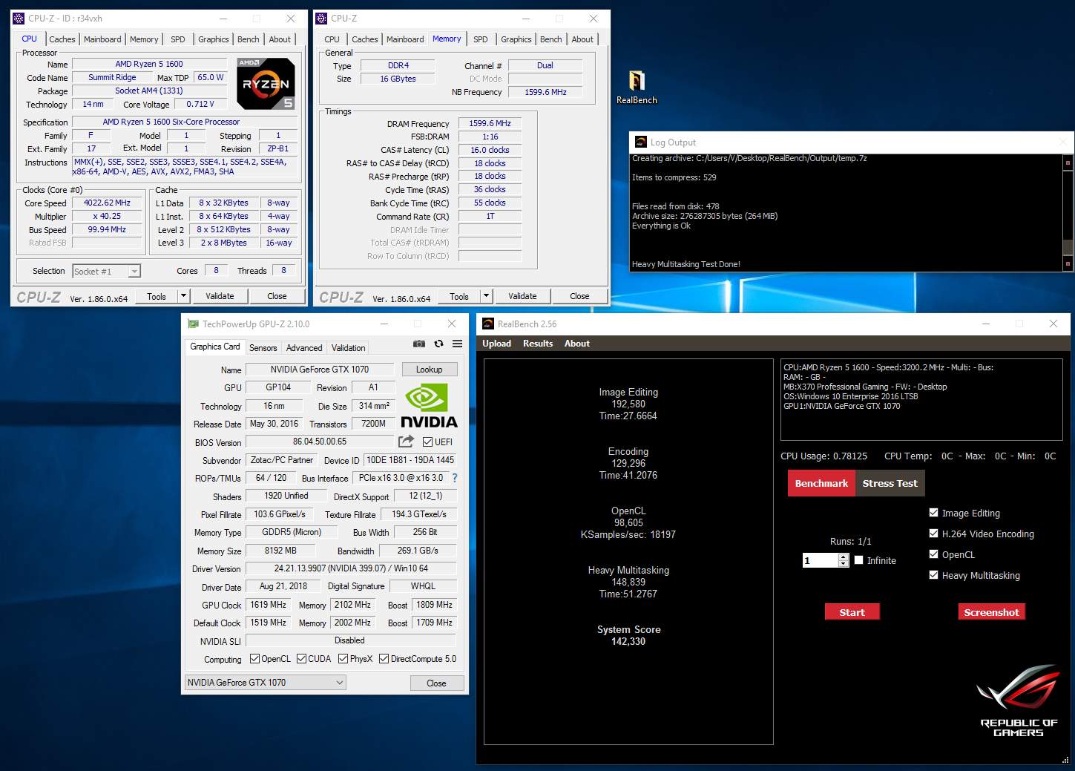
Task: Click the left CPU-Z window title icon
Action: (x=19, y=19)
